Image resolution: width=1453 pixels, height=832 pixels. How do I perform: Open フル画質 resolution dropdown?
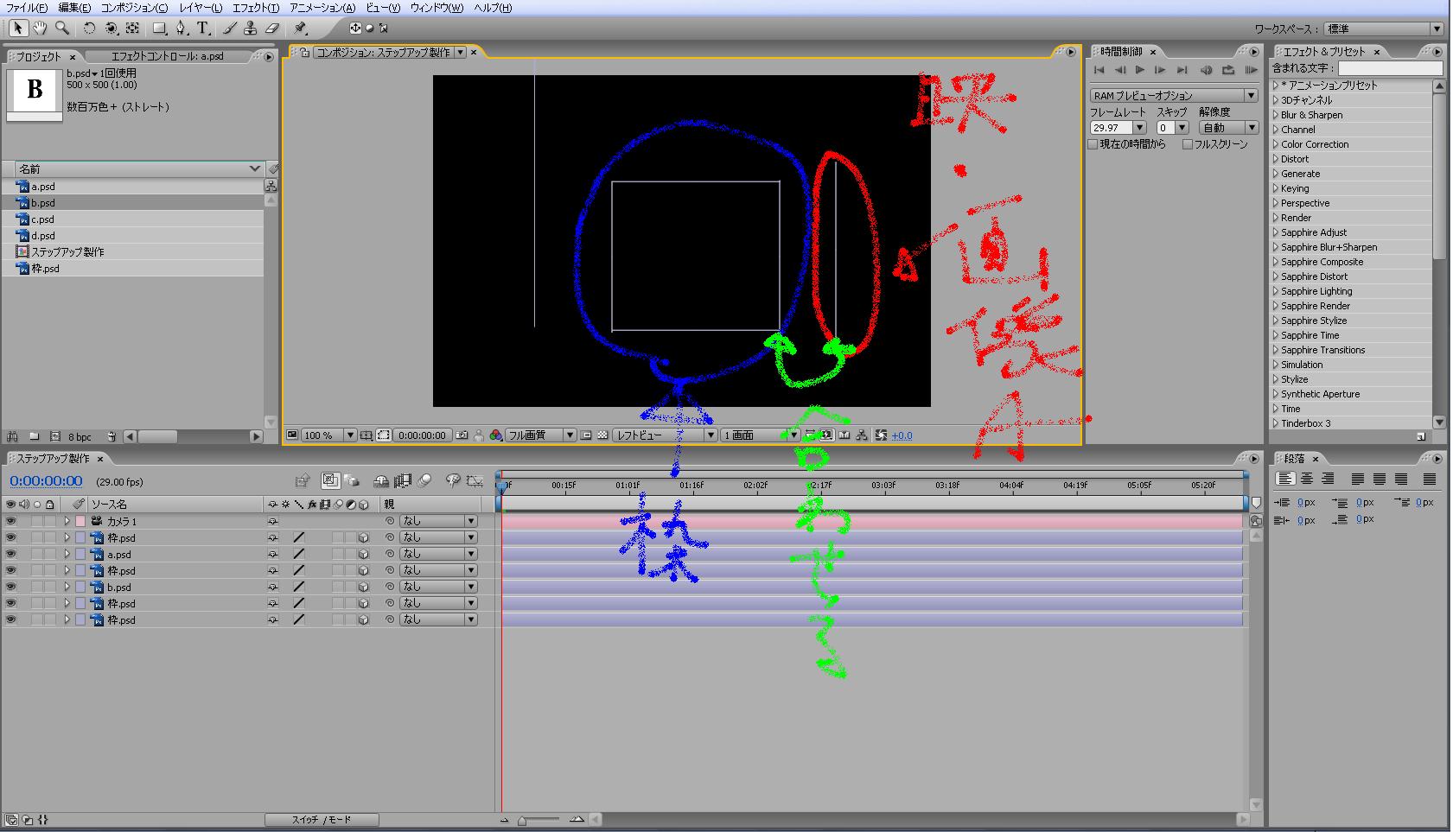(x=540, y=435)
